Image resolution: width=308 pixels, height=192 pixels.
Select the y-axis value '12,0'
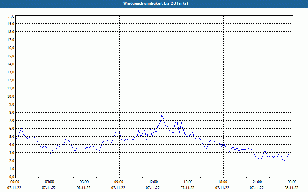tap(11, 80)
